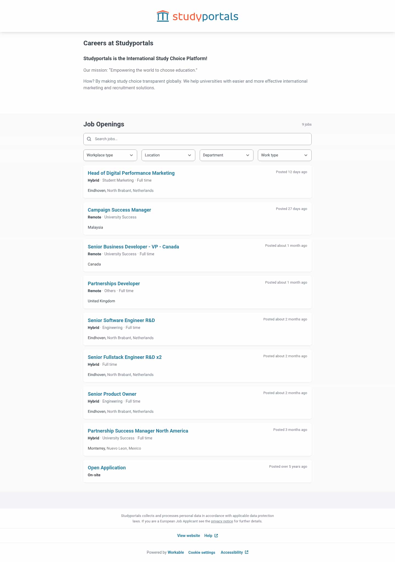395x562 pixels.
Task: Click 'Posted 3 months ago' text
Action: point(290,430)
